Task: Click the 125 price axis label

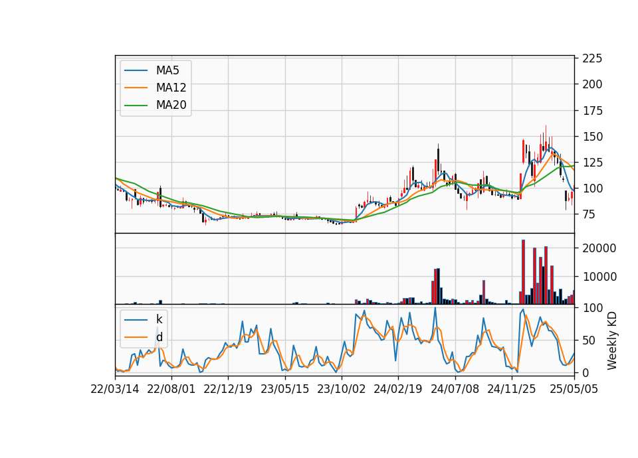Action: (x=592, y=163)
